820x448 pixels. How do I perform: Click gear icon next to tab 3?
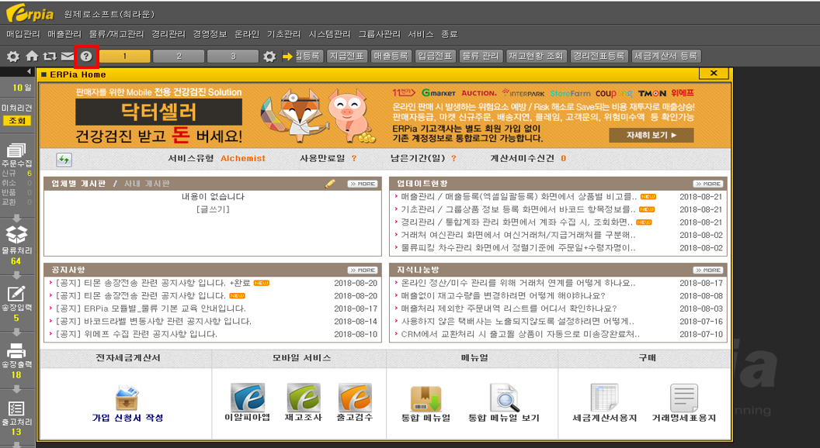point(269,57)
